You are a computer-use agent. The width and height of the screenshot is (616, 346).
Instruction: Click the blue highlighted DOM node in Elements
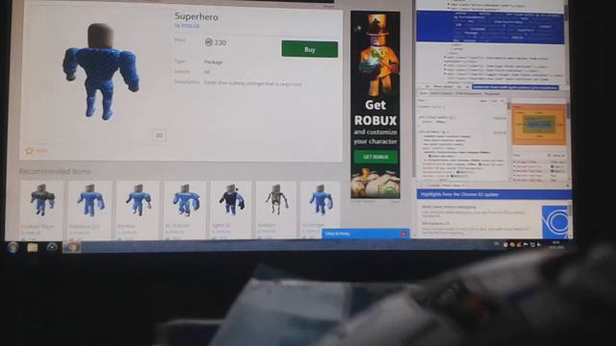pos(490,27)
